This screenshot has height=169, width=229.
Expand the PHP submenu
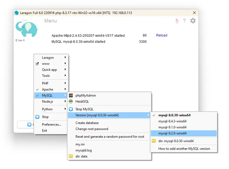coord(51,83)
